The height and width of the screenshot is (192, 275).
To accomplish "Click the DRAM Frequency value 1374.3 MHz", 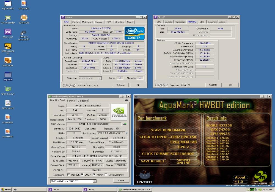I will [205, 43].
